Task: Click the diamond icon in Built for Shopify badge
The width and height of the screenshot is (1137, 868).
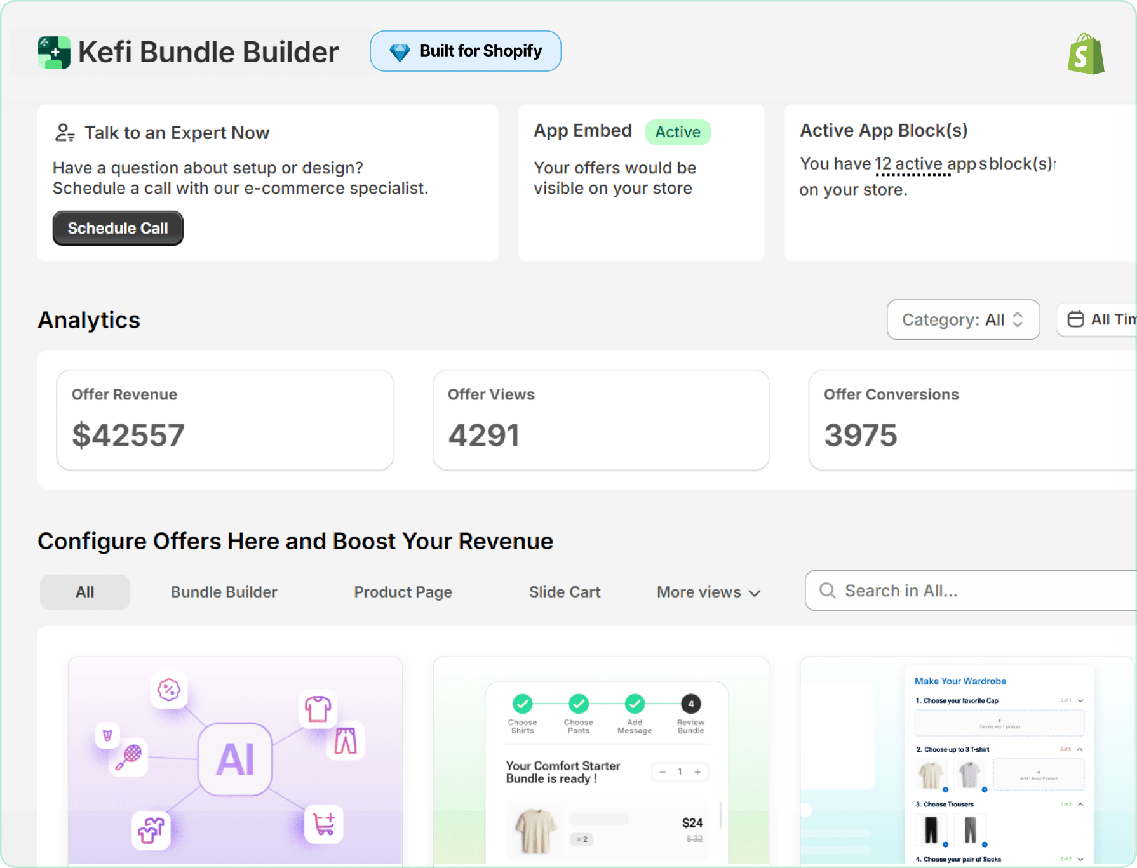Action: (x=400, y=52)
